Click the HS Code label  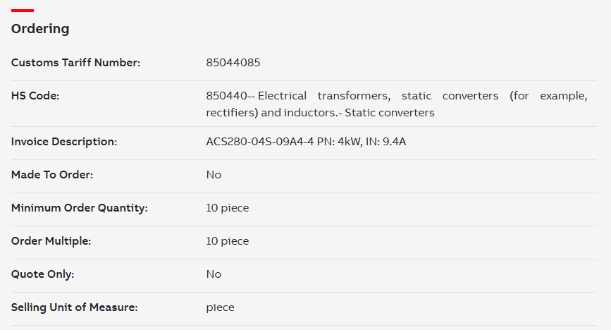click(x=35, y=96)
